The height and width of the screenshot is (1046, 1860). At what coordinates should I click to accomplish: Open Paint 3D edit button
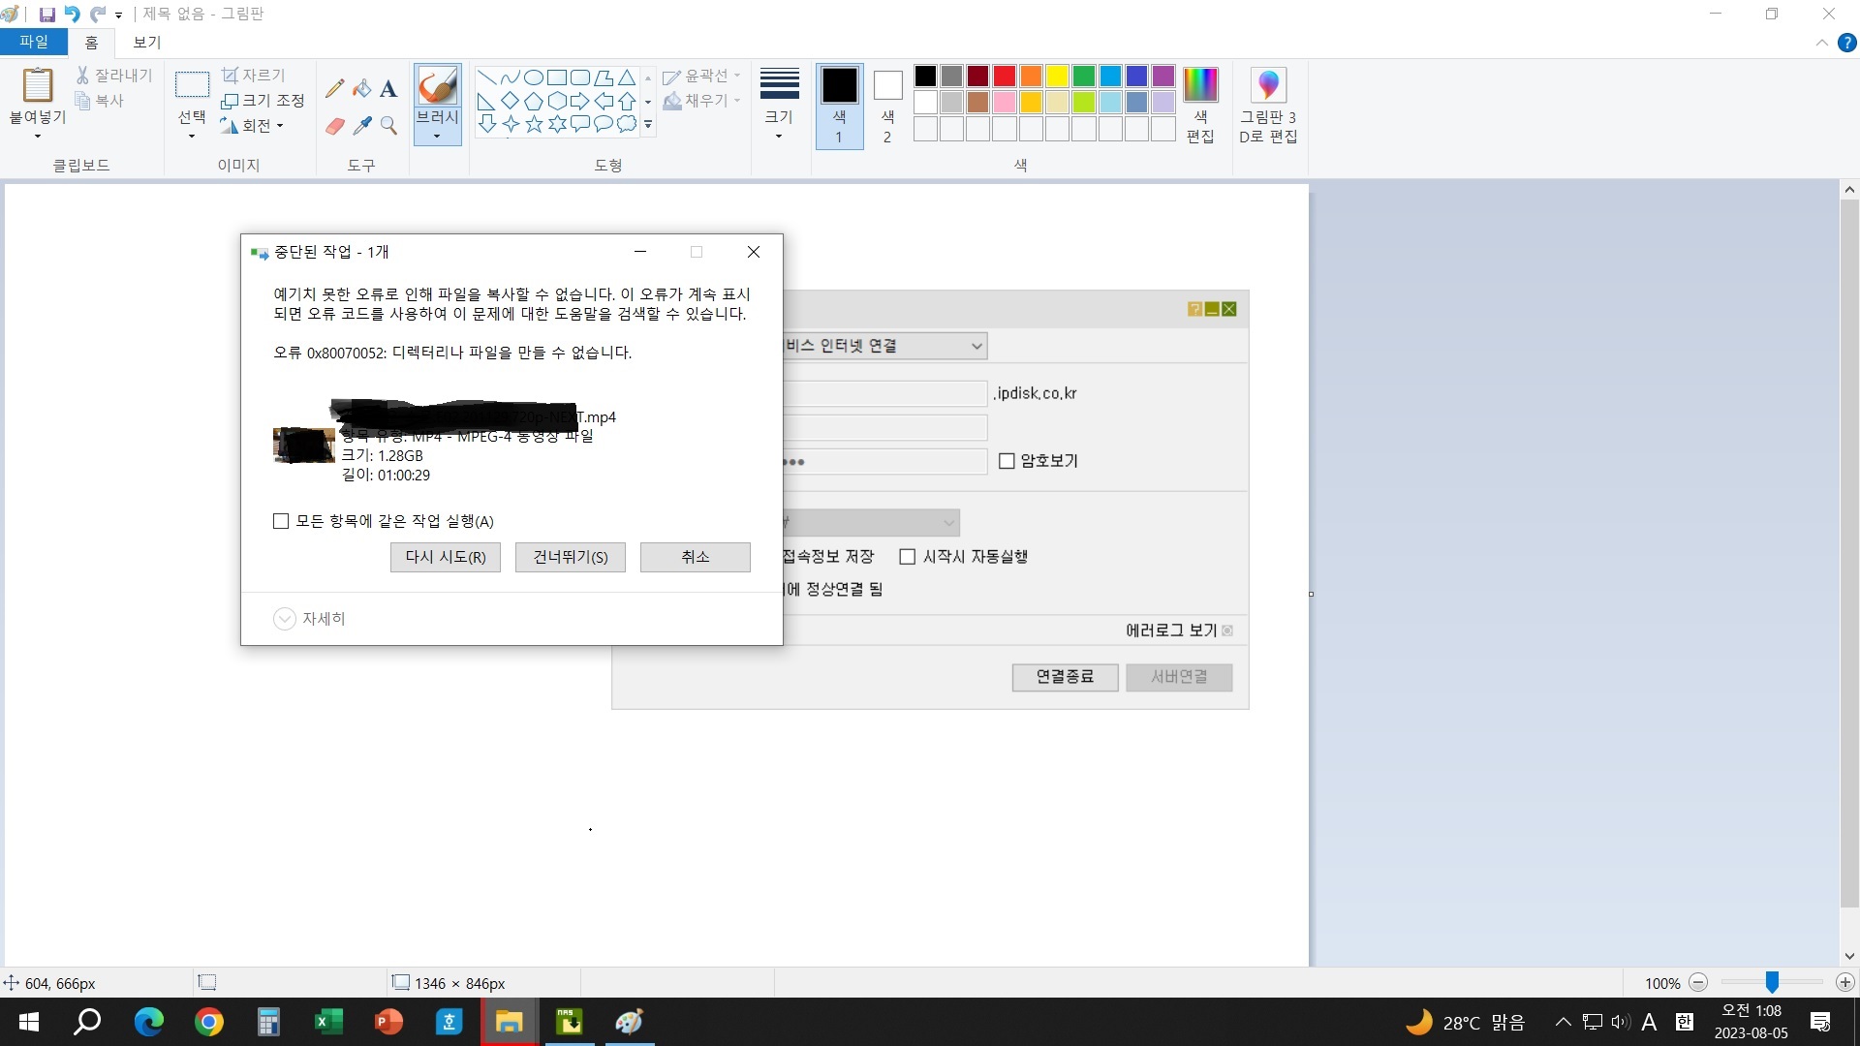point(1268,106)
